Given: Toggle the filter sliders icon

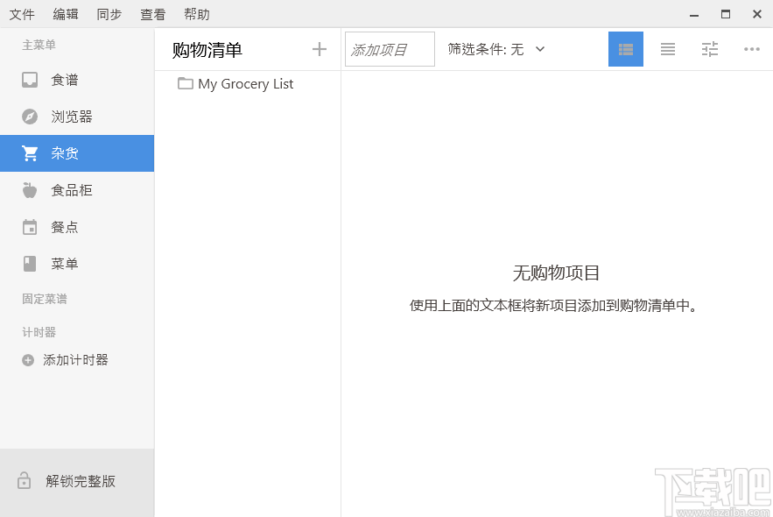Looking at the screenshot, I should pos(709,50).
